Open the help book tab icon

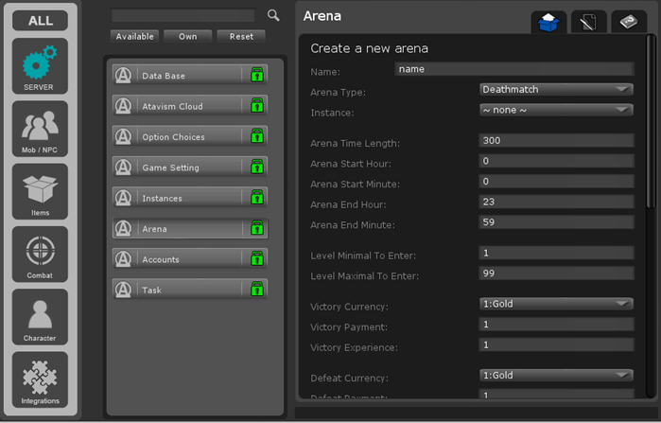[x=629, y=23]
